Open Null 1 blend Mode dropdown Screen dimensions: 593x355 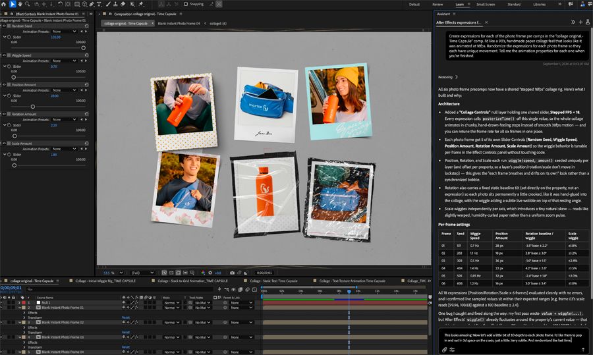pyautogui.click(x=171, y=303)
